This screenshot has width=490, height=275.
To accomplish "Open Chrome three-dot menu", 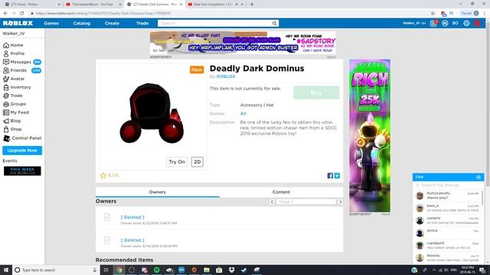I will pos(485,14).
